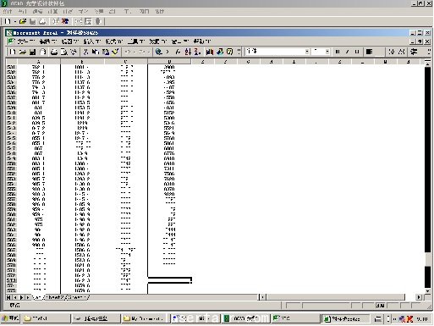
Task: Click the Print icon in the outer toolbar
Action: point(42,21)
